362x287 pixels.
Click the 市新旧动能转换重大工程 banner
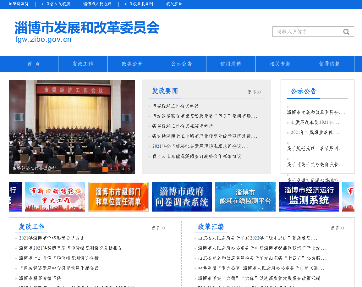tap(55, 196)
